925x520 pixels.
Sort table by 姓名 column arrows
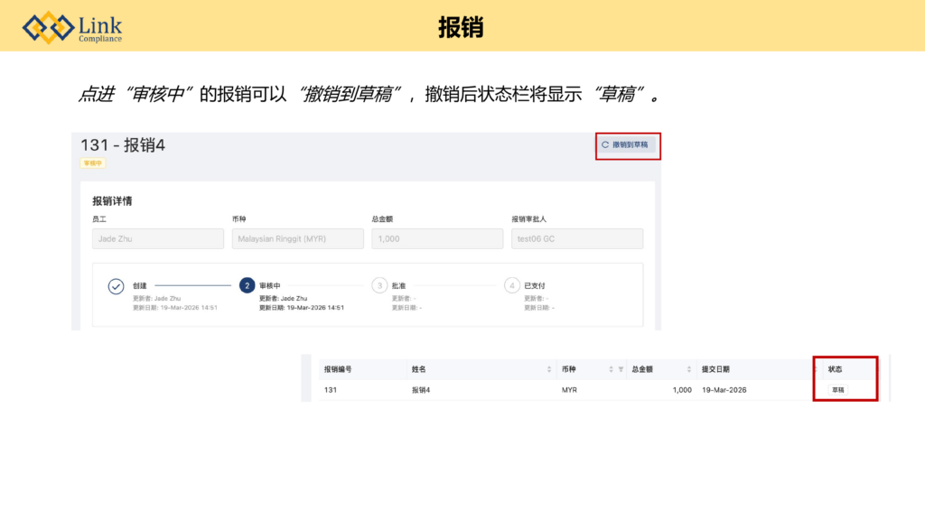(x=549, y=369)
